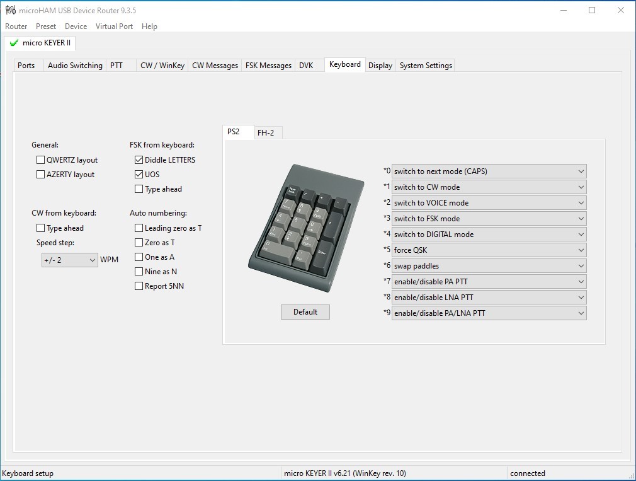Minimize the Device Router window

pyautogui.click(x=564, y=10)
